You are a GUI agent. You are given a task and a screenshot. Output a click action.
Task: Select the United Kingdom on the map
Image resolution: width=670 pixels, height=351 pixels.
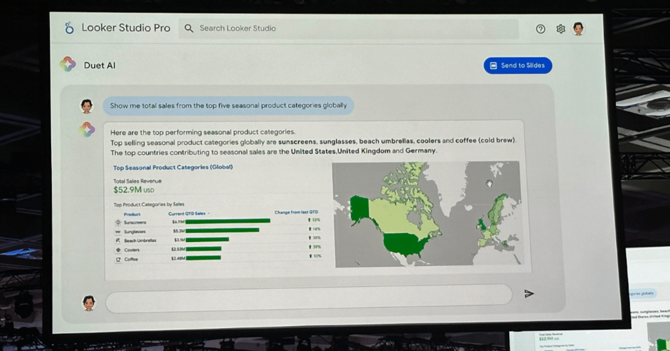pyautogui.click(x=481, y=225)
